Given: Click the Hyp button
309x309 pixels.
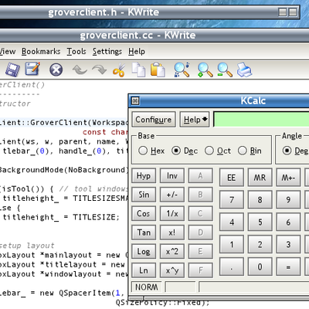Looking at the screenshot, I should coord(144,175).
